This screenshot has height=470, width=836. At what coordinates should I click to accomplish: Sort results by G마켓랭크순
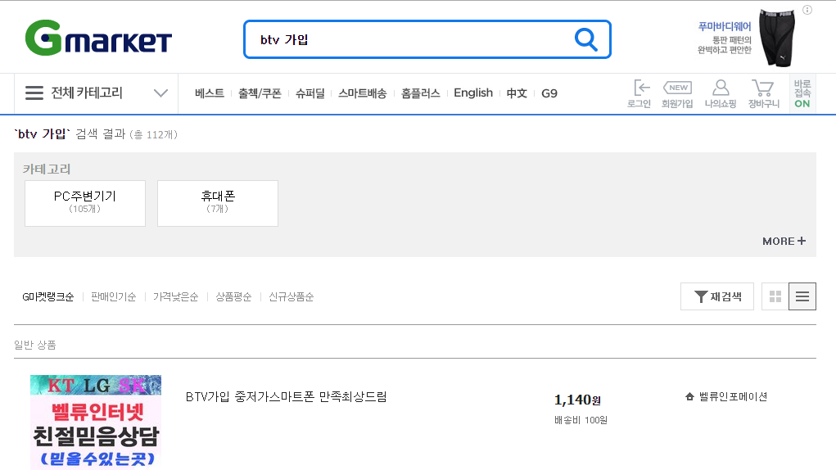[x=48, y=296]
